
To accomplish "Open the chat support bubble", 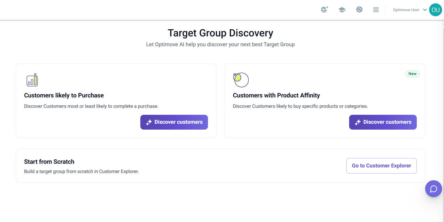I will (x=434, y=189).
